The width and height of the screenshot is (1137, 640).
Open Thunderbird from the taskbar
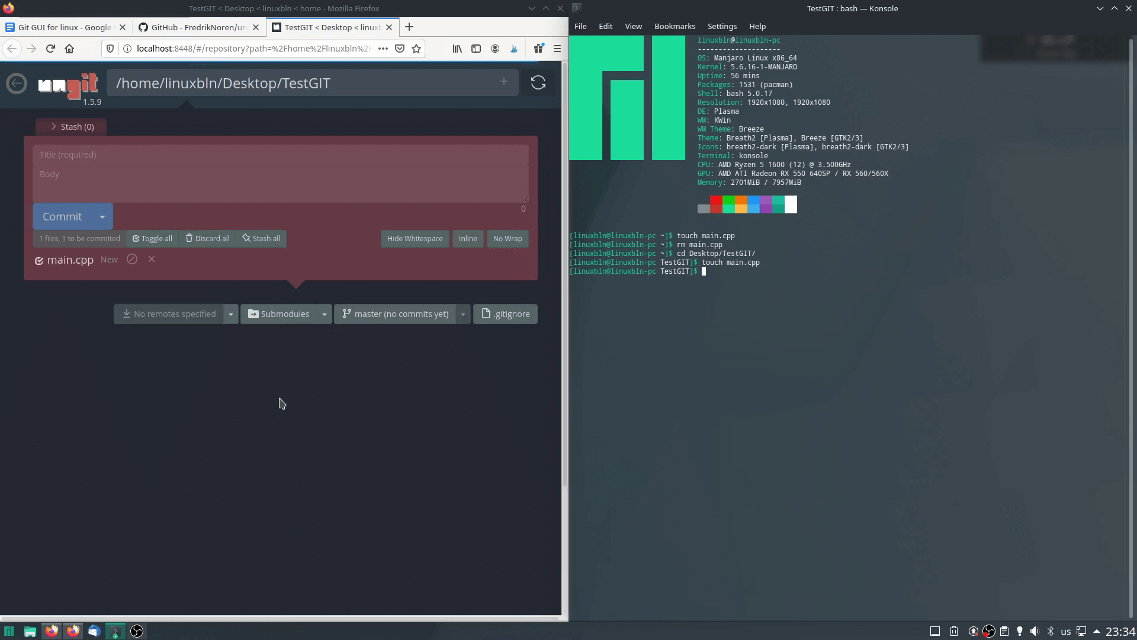(94, 631)
